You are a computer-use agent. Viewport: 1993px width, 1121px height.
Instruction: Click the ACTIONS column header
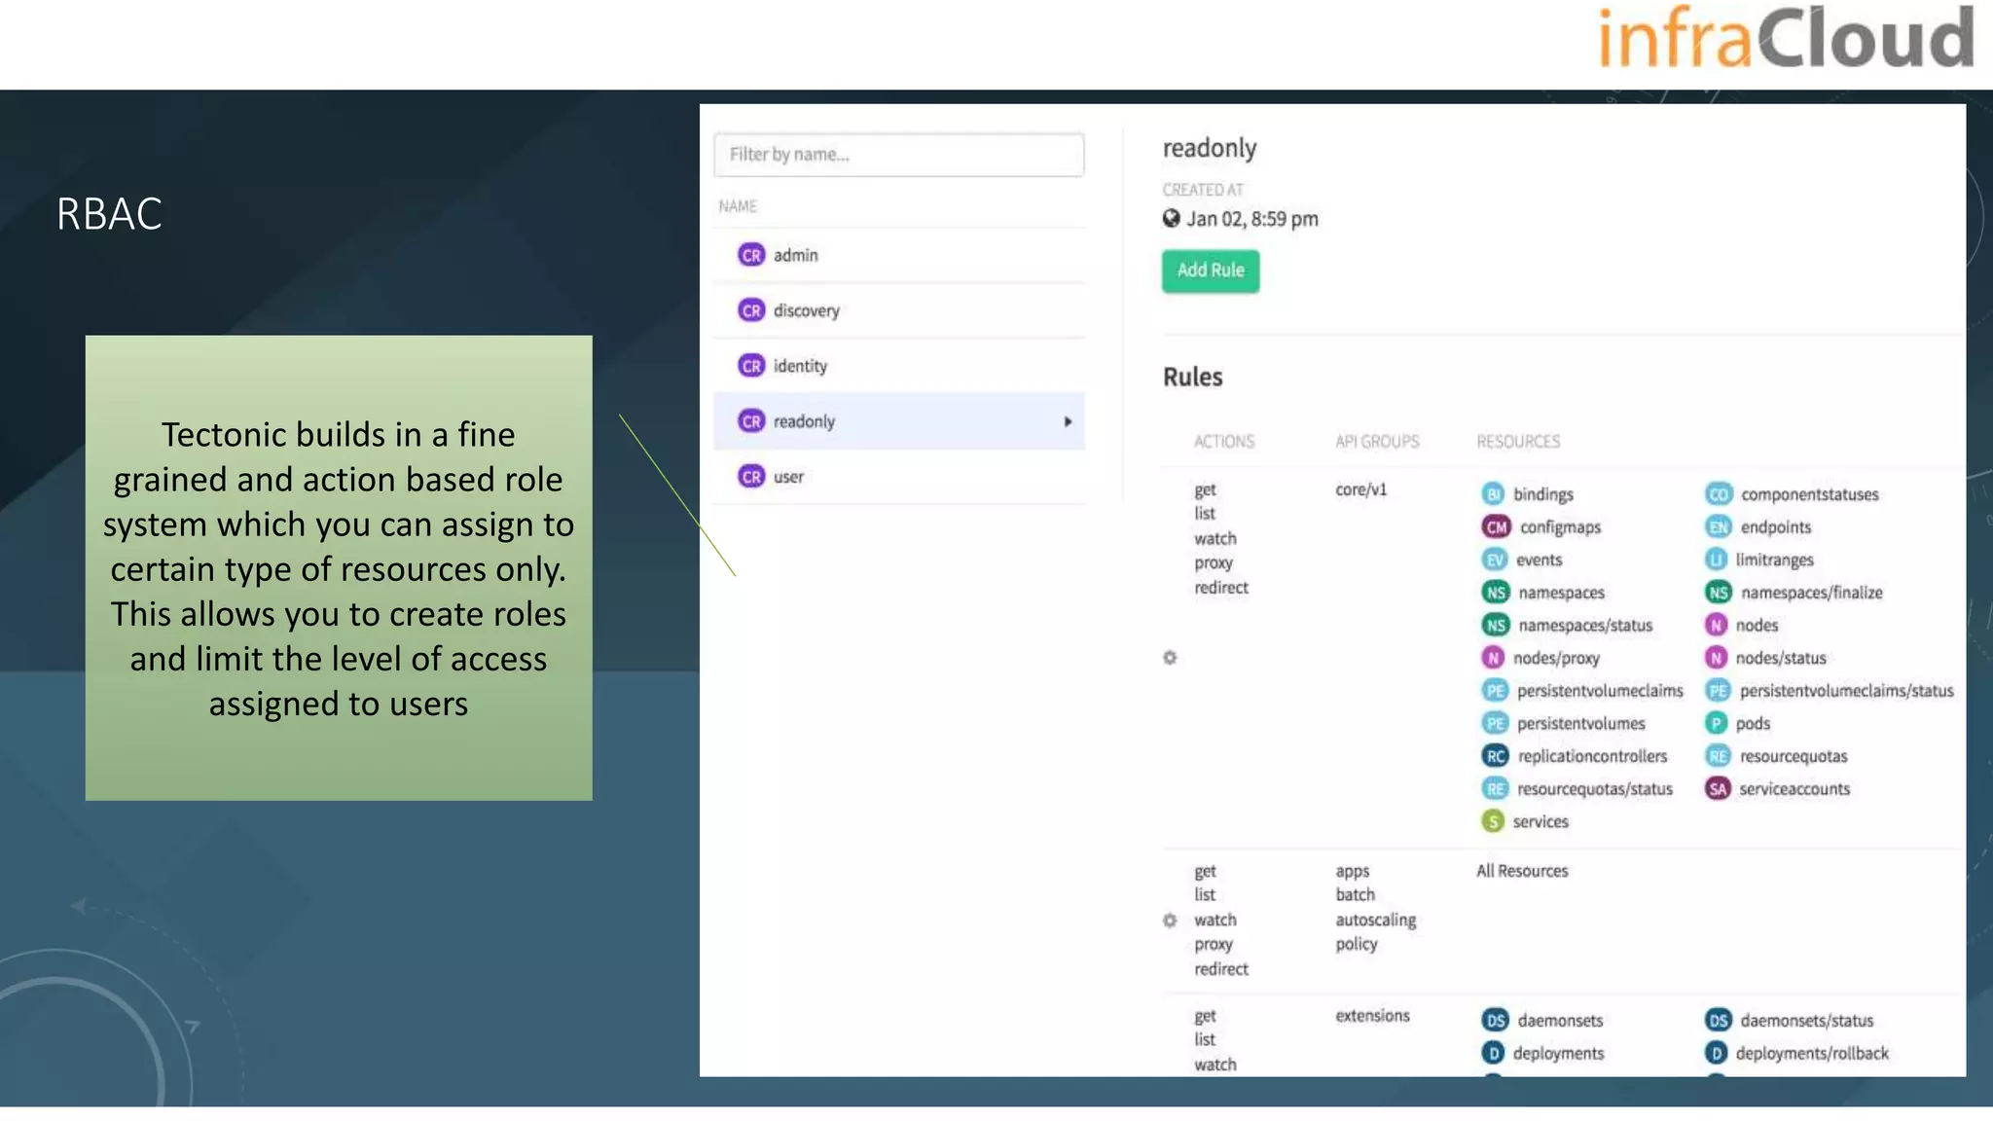click(x=1224, y=442)
